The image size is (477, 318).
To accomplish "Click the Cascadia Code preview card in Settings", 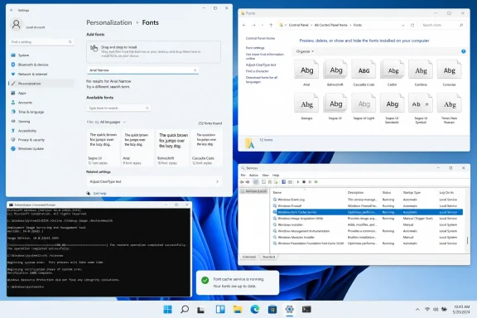I will [x=207, y=147].
